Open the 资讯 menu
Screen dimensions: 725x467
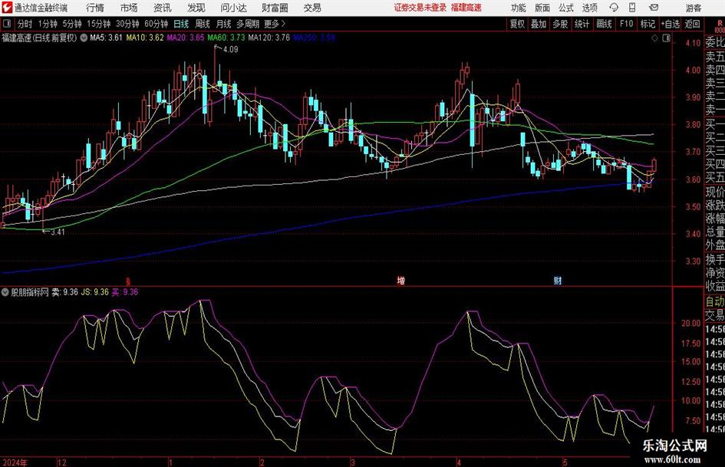click(x=163, y=8)
